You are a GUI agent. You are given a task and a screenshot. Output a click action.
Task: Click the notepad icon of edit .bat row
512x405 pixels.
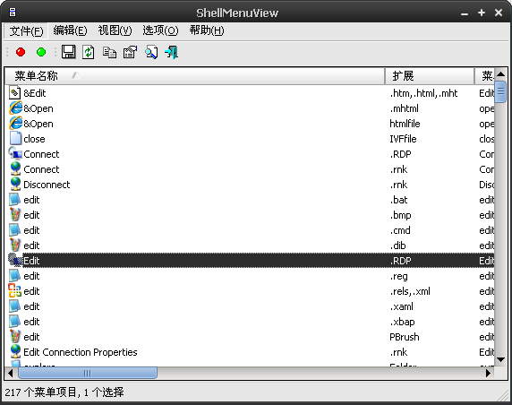14,200
